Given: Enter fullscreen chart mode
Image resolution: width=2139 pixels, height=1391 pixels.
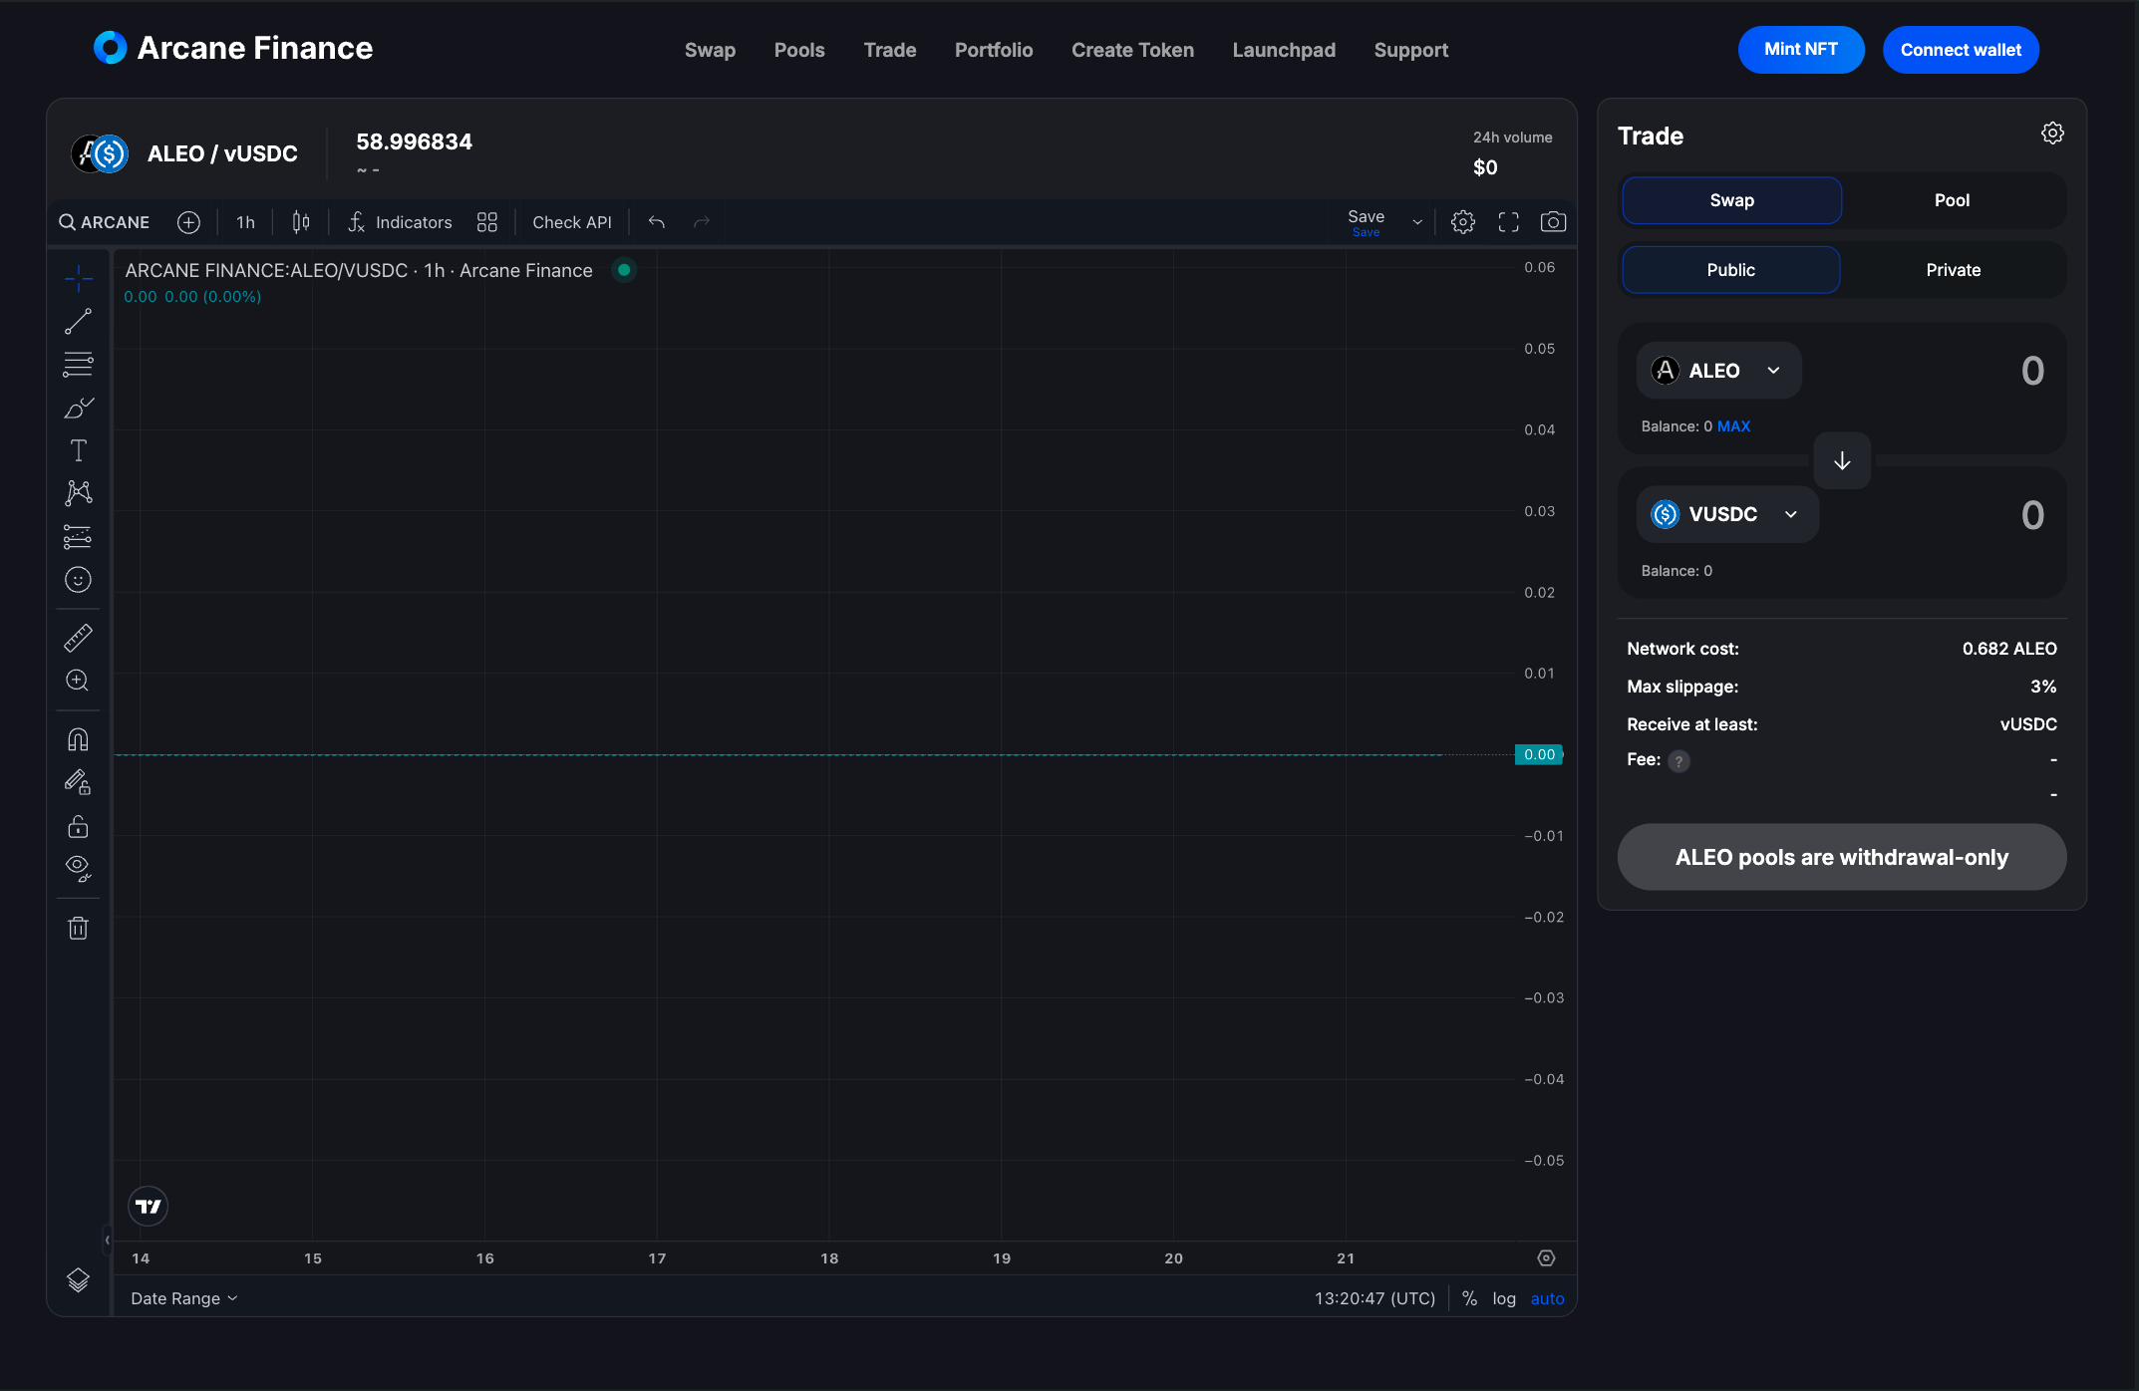Looking at the screenshot, I should click(1508, 222).
